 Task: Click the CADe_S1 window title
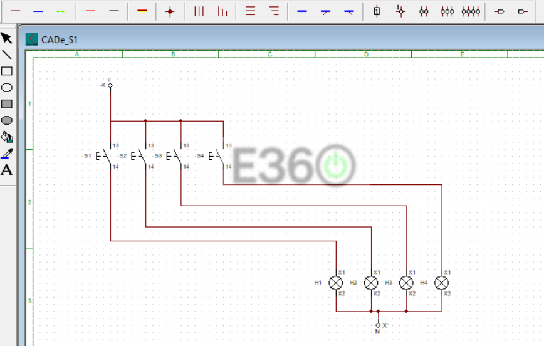[60, 40]
